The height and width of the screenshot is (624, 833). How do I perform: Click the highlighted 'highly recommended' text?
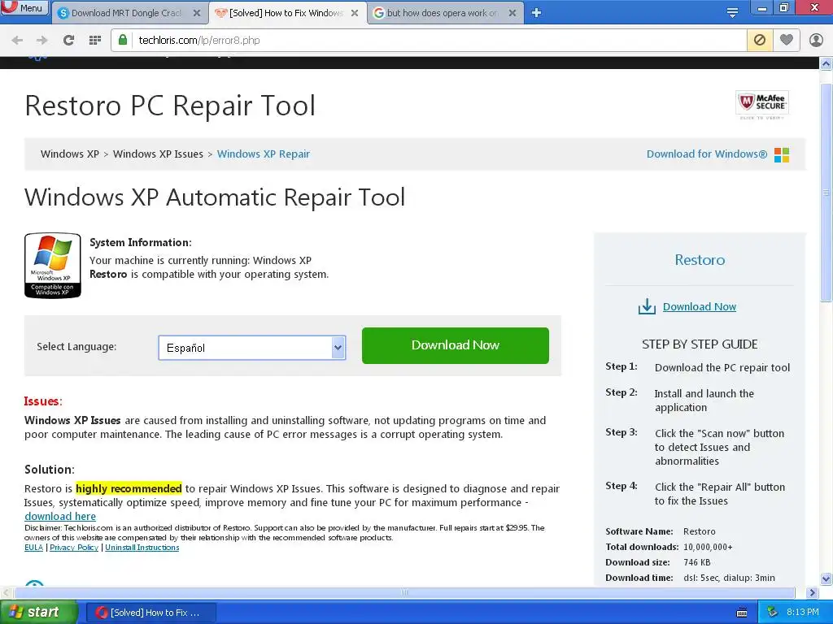pyautogui.click(x=129, y=488)
